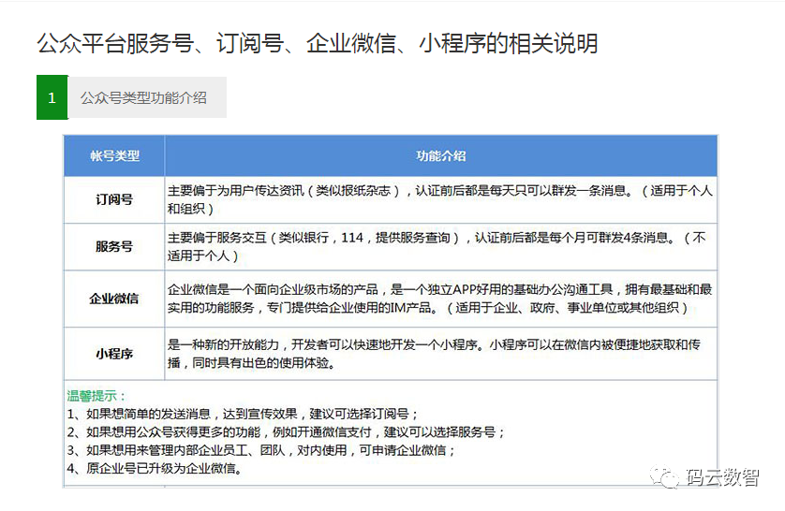Click the 订阅号 description starting 主要偏于为用户传达资讯

pos(440,199)
